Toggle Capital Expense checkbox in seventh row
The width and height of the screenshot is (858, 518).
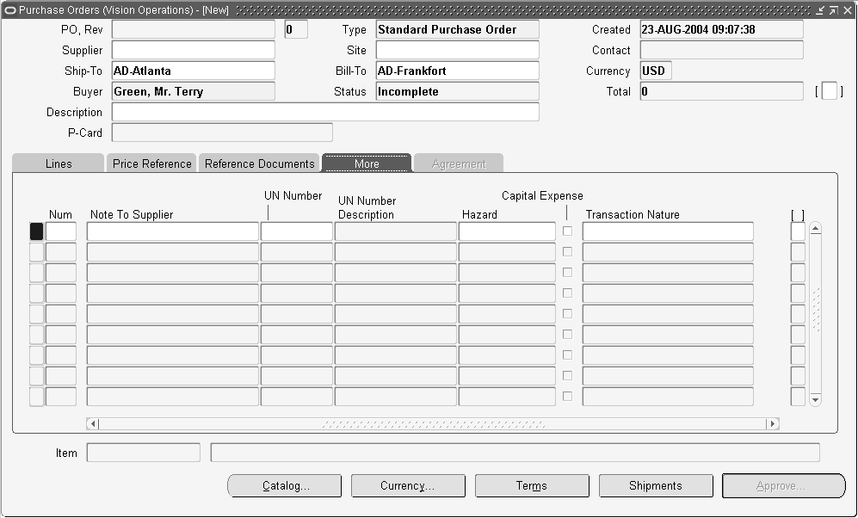567,355
